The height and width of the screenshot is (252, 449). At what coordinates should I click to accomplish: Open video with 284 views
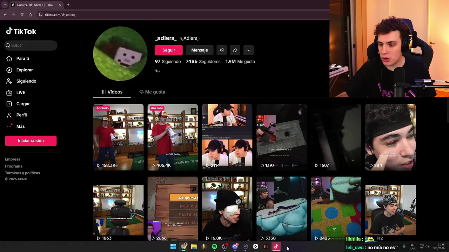point(390,137)
